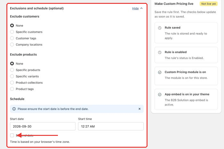Choose Specific customers exclusion option

click(12, 32)
